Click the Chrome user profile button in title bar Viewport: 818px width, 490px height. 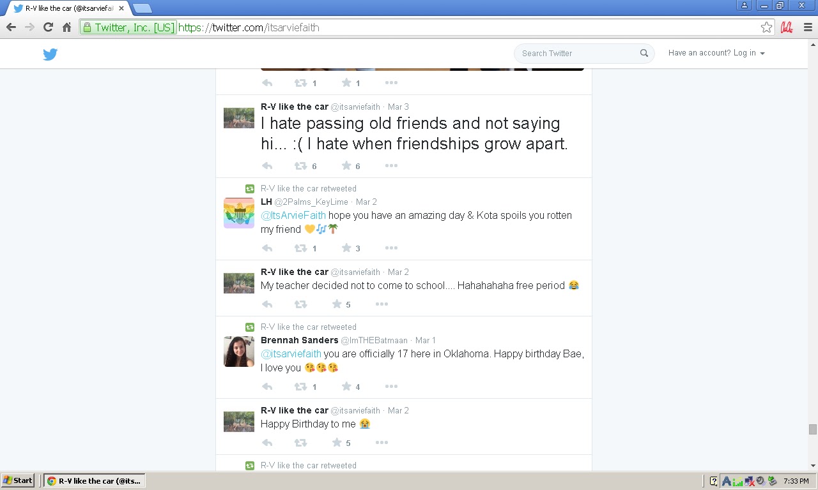pyautogui.click(x=744, y=5)
